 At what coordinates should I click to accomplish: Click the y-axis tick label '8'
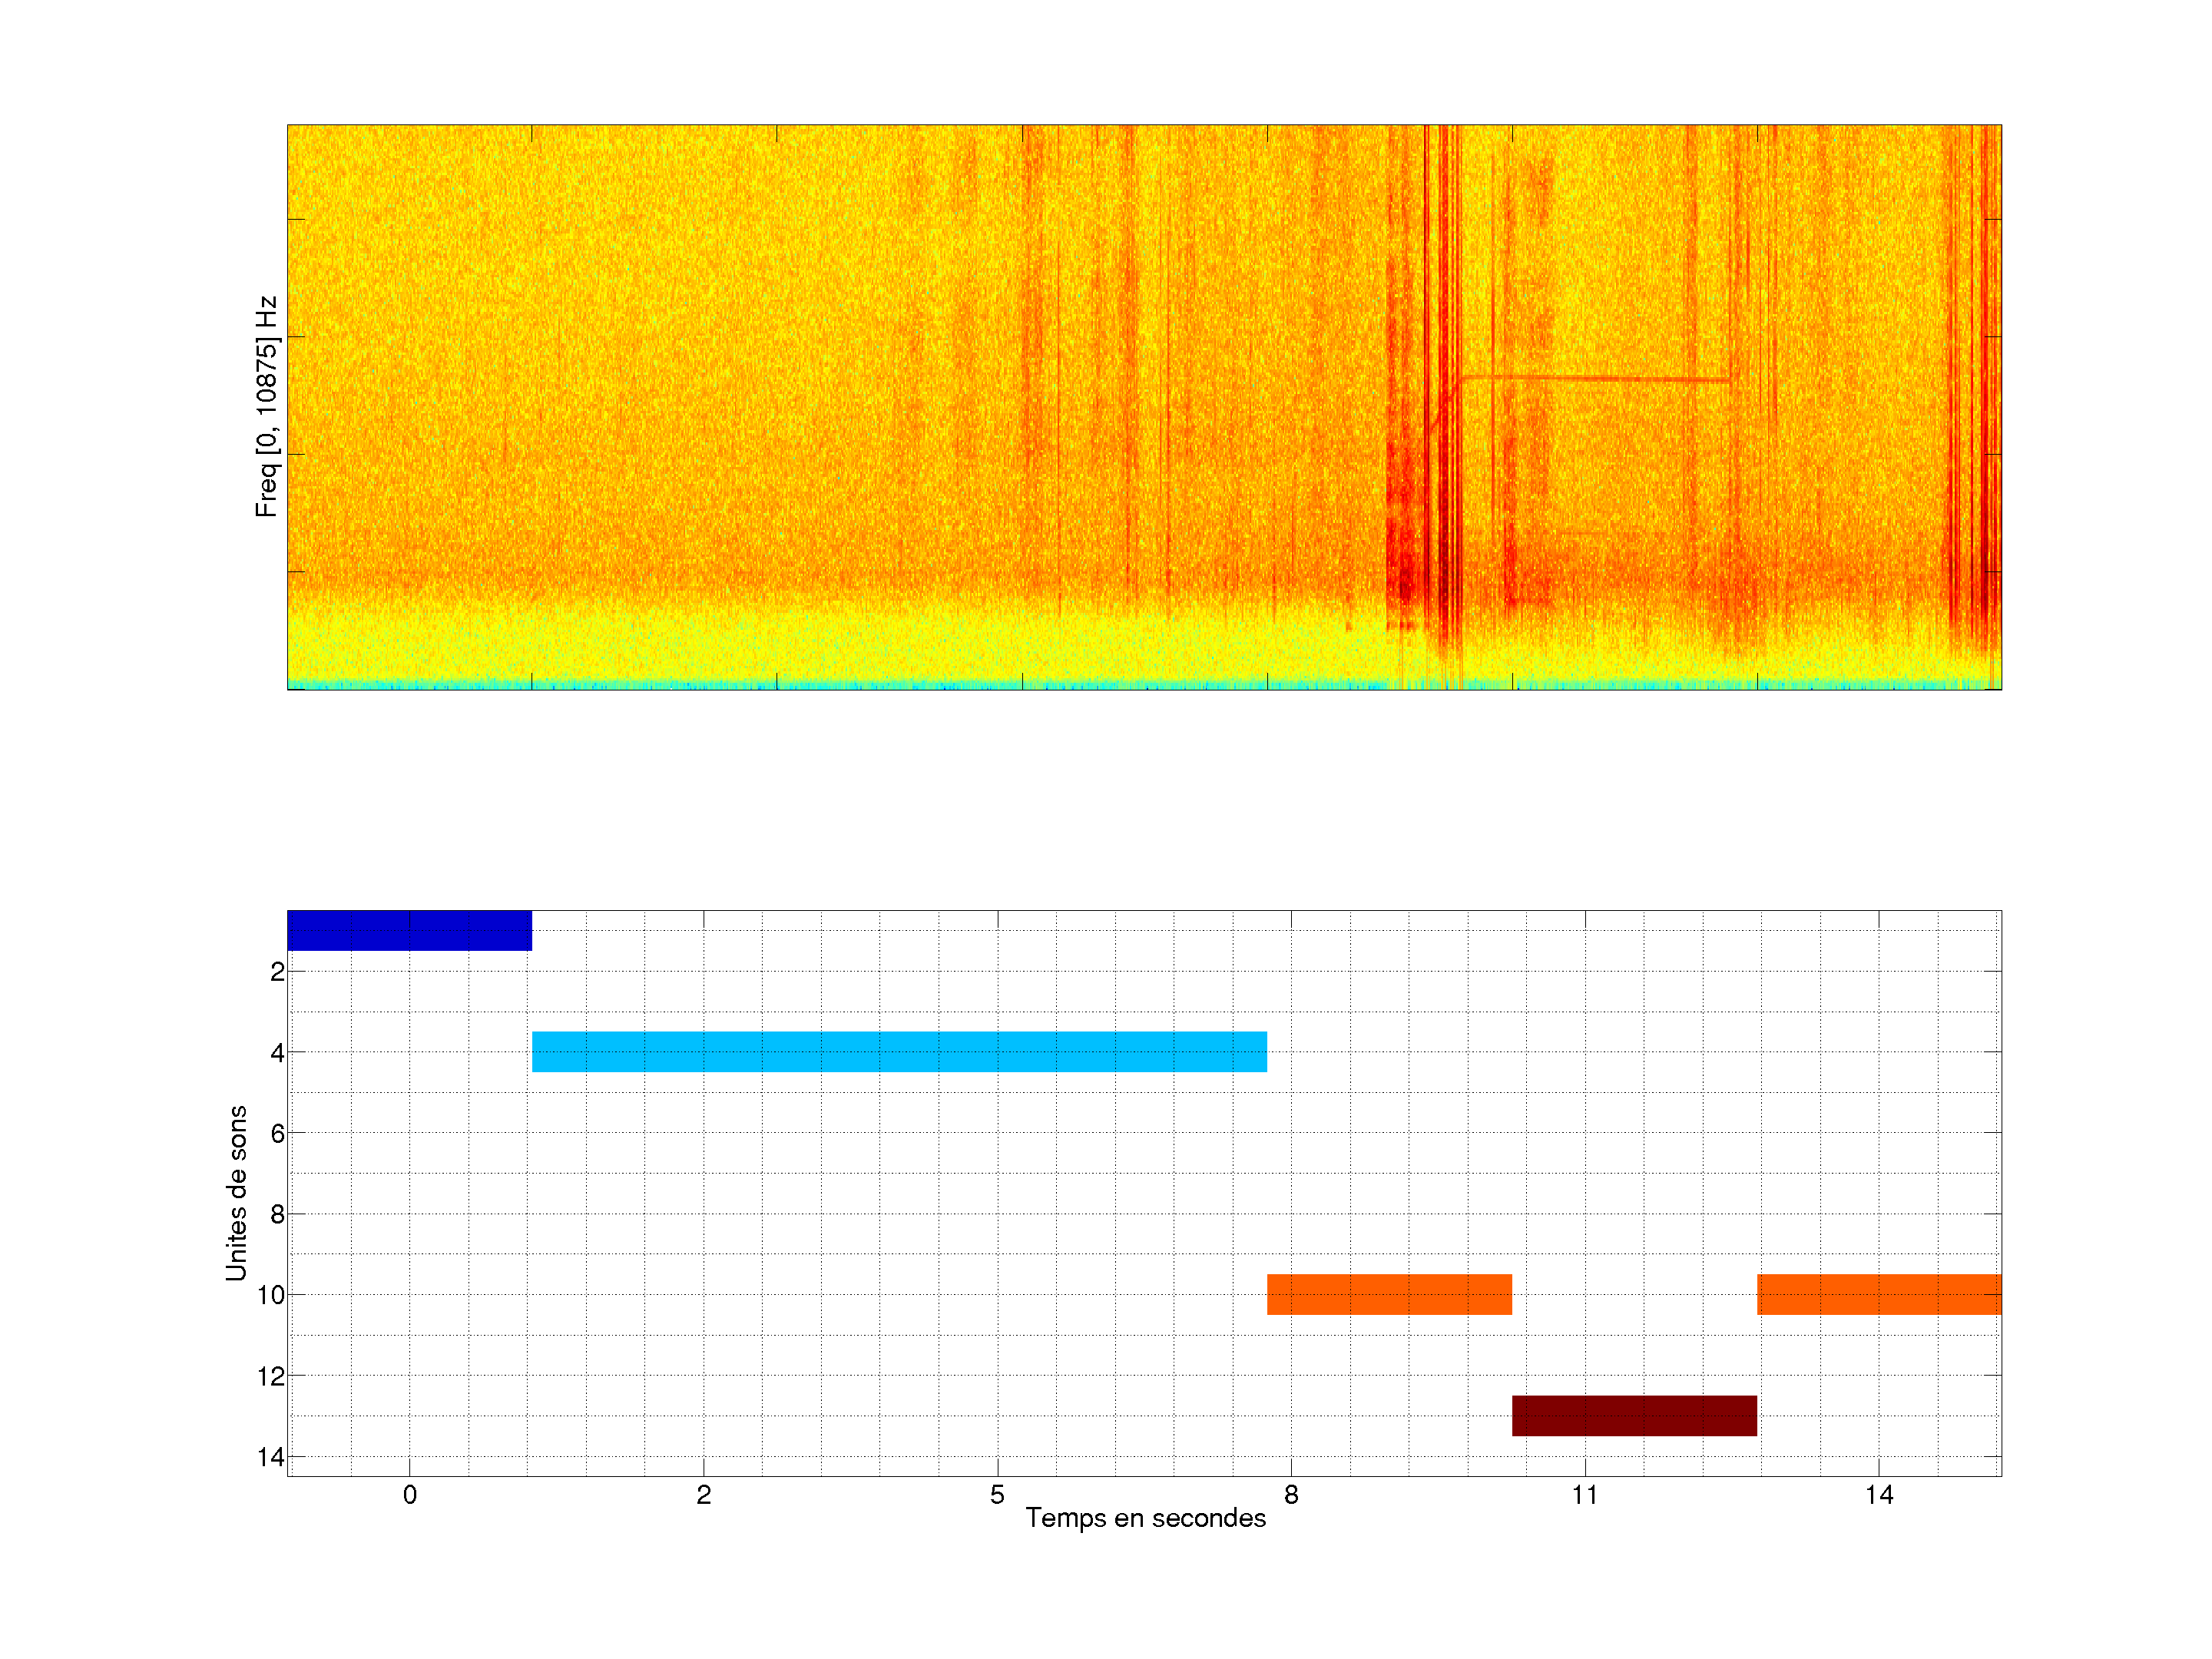coord(277,1214)
